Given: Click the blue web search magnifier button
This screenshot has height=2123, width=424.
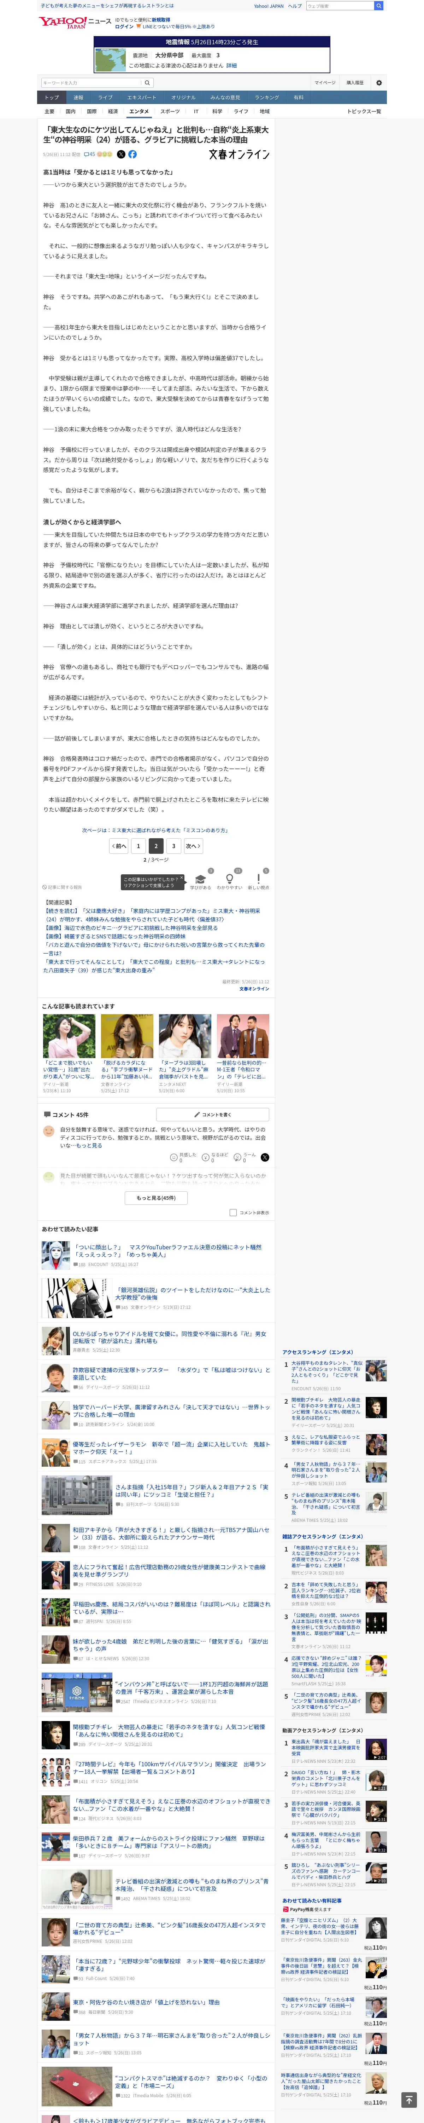Looking at the screenshot, I should point(379,6).
